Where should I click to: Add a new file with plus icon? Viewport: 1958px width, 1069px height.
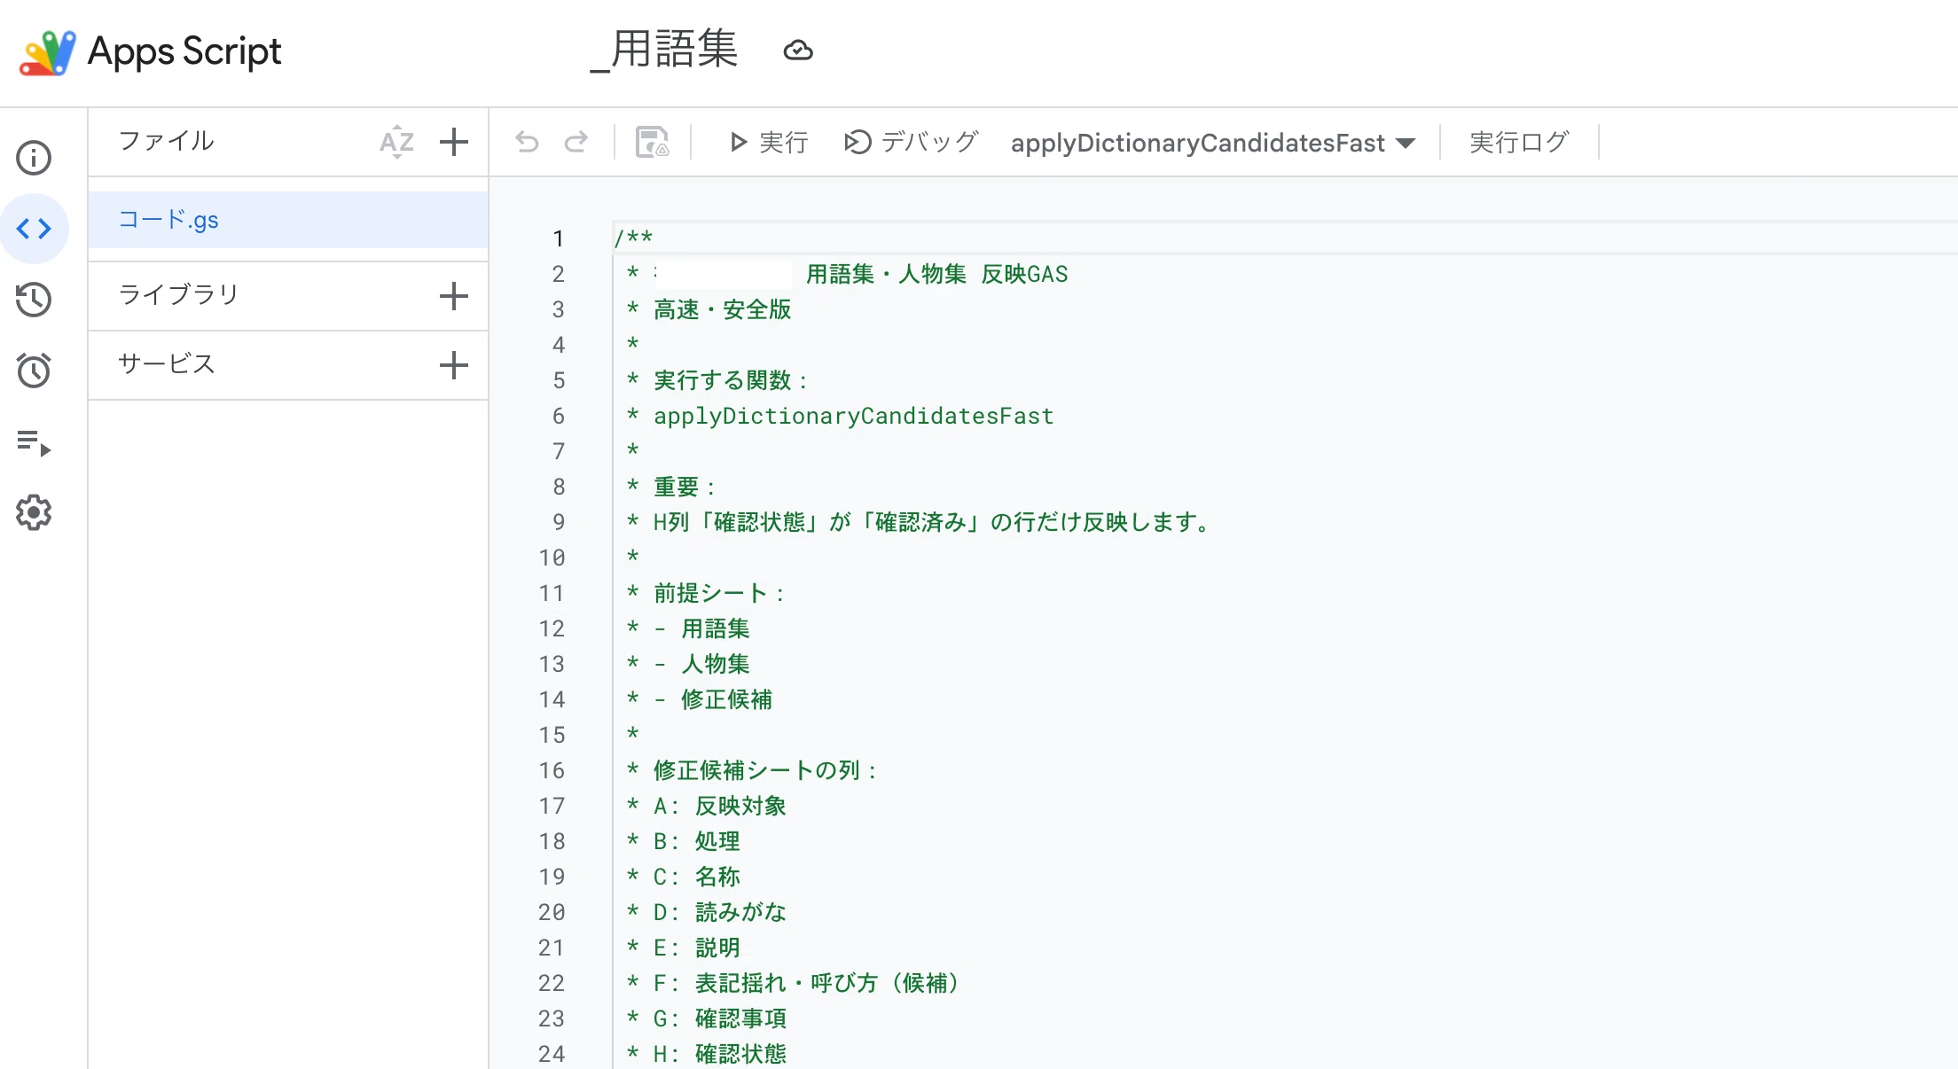(x=454, y=142)
